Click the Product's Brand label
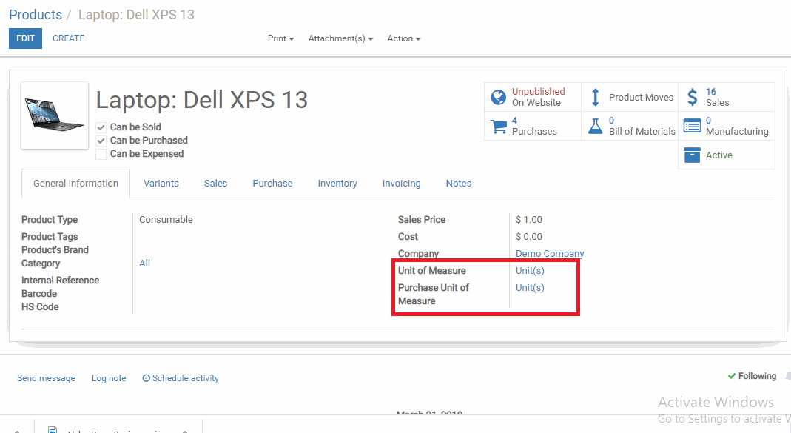Screen dimensions: 791x433 (55, 250)
